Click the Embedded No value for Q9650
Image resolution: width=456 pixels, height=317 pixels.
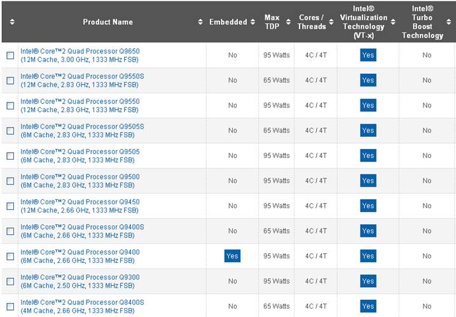[233, 55]
